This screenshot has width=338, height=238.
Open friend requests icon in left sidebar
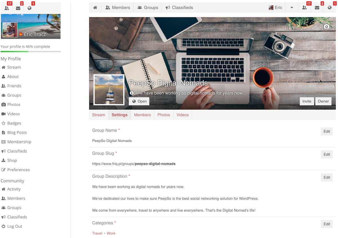tap(7, 8)
